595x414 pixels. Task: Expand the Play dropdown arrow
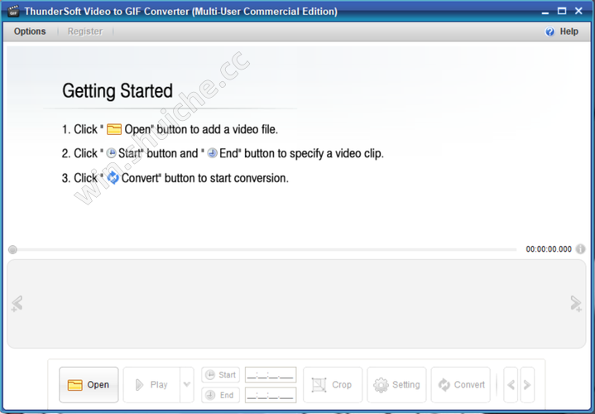[186, 385]
